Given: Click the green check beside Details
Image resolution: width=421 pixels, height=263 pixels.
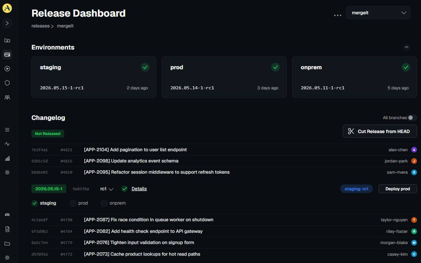Looking at the screenshot, I should [124, 189].
